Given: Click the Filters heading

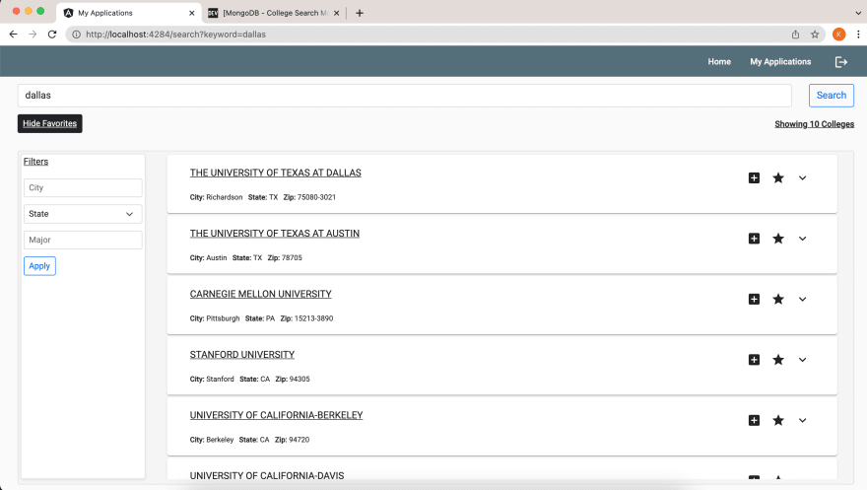Looking at the screenshot, I should [35, 162].
